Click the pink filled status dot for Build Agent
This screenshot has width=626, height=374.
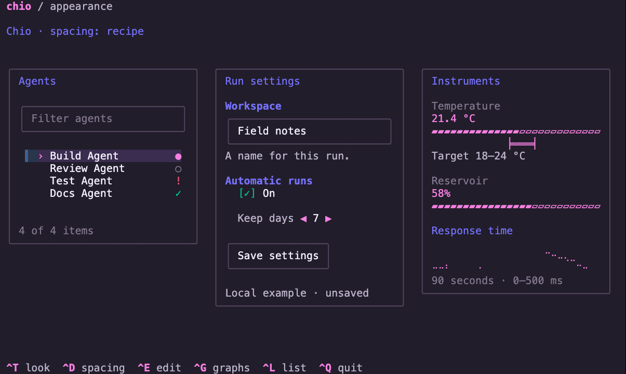178,156
